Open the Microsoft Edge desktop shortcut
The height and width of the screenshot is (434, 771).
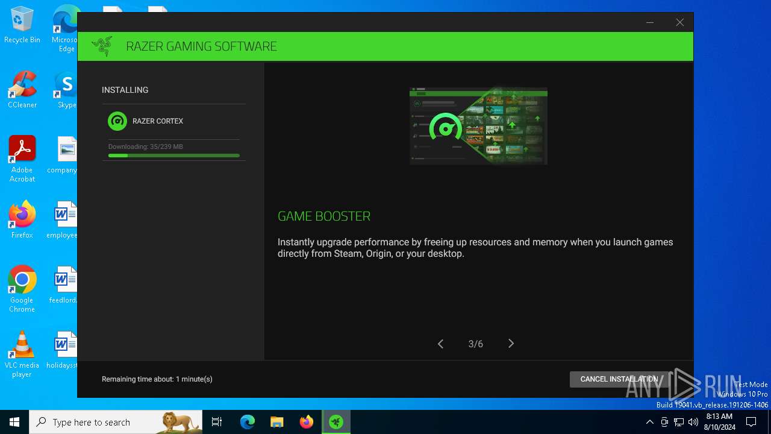point(65,29)
